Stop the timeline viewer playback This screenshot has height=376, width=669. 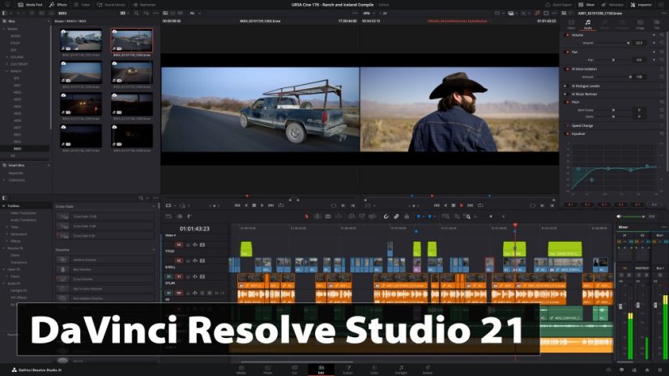point(454,205)
